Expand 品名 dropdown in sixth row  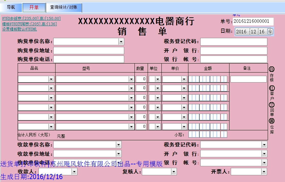pyautogui.click(x=51, y=126)
